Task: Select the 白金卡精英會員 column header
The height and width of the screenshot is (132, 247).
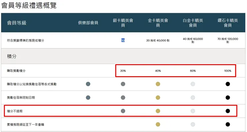Action: tap(193, 23)
